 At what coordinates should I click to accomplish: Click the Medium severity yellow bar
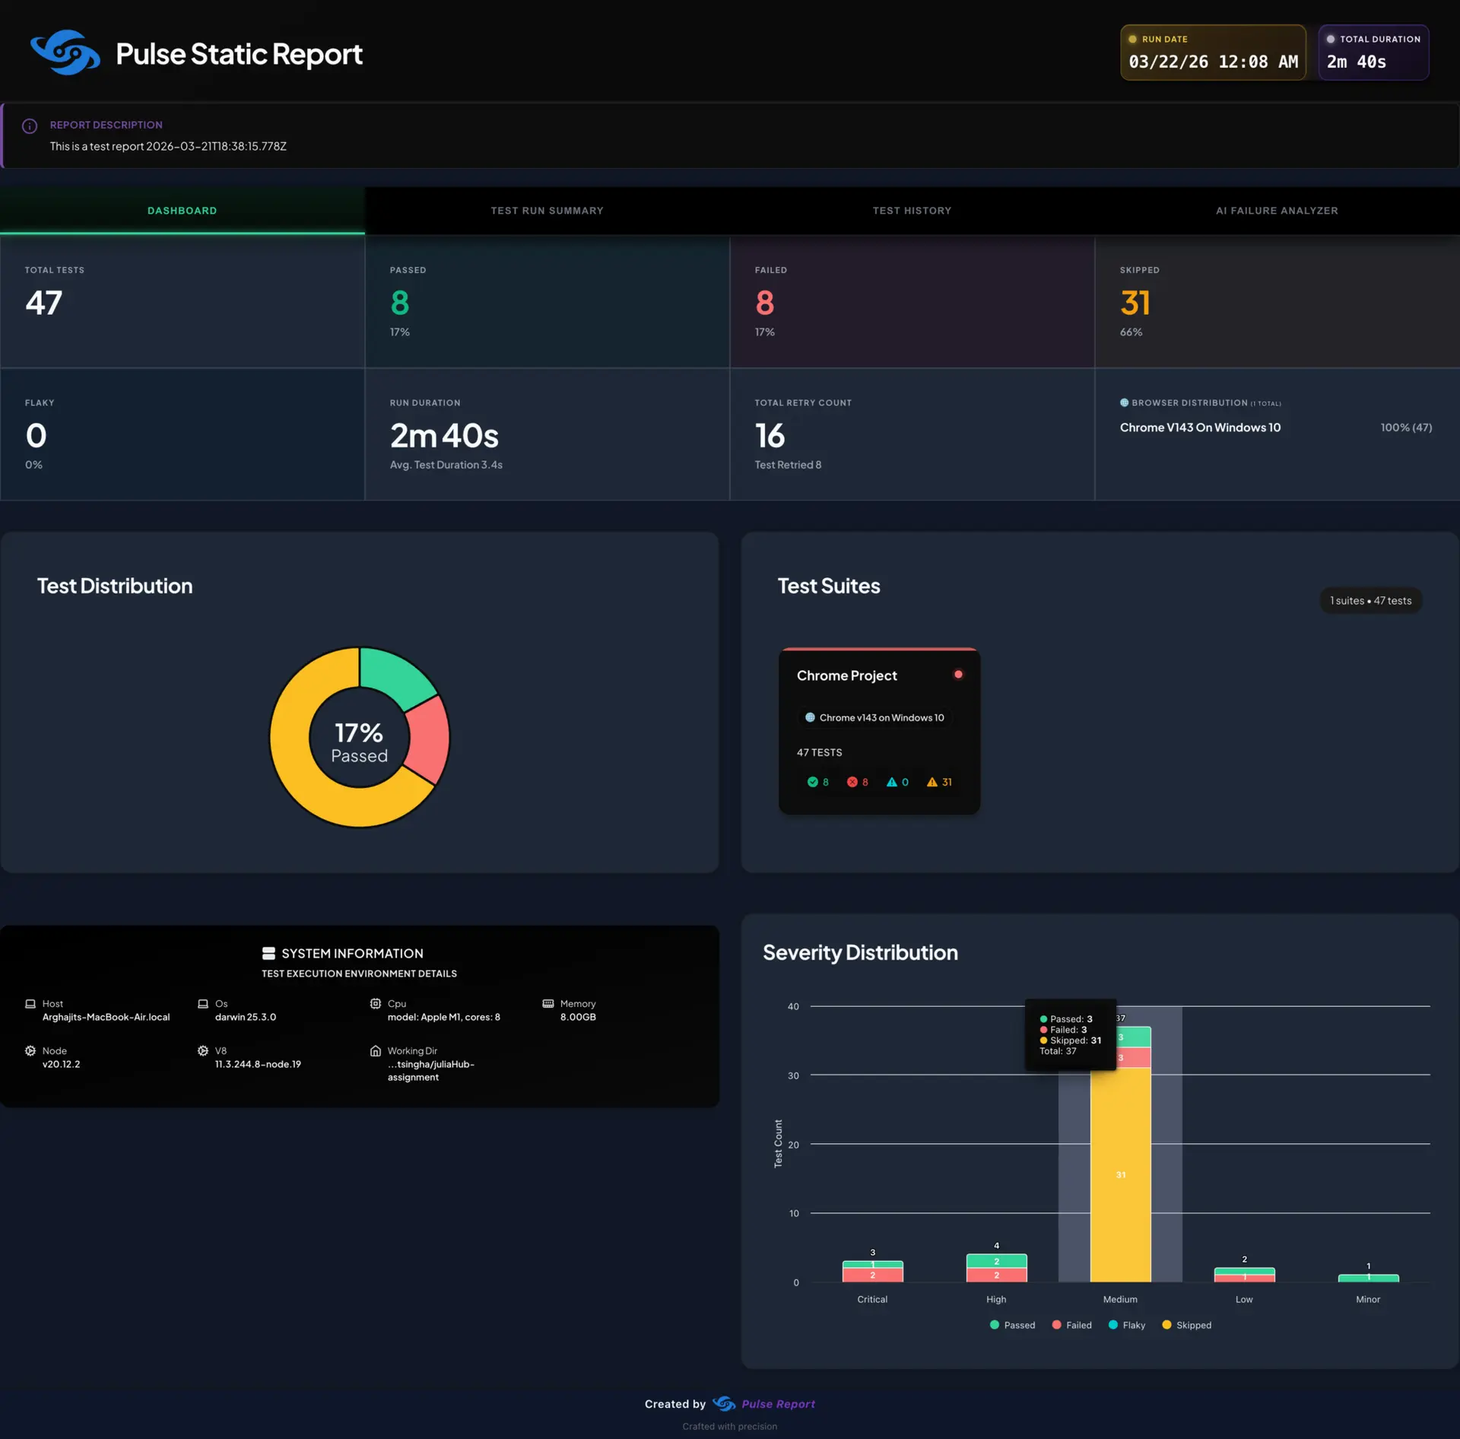coord(1121,1174)
